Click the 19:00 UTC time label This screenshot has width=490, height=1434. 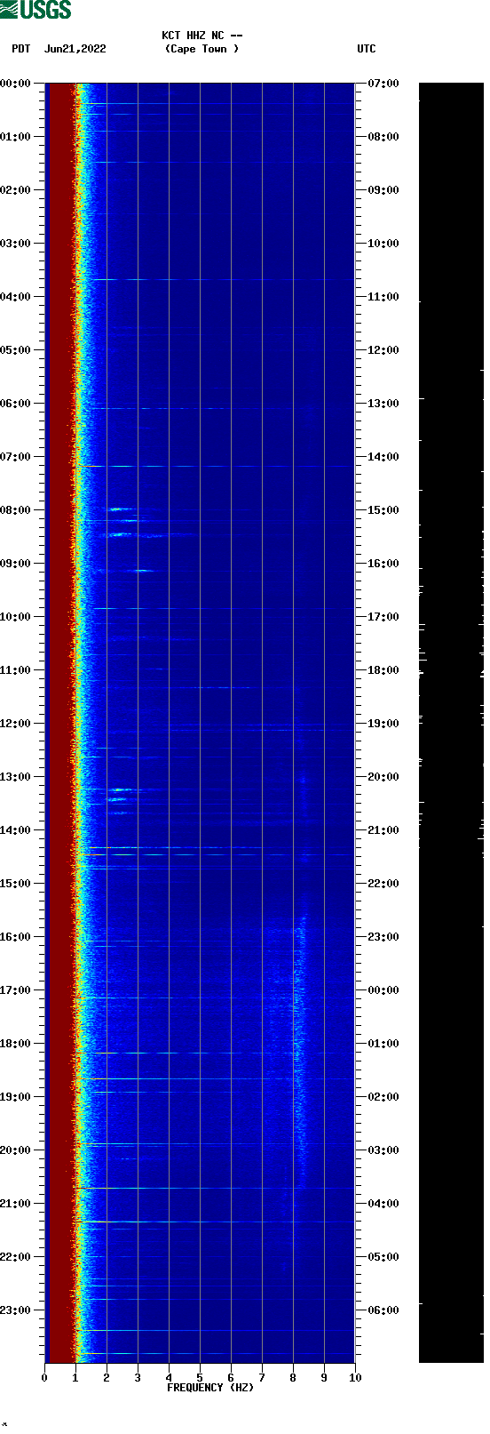pos(383,724)
